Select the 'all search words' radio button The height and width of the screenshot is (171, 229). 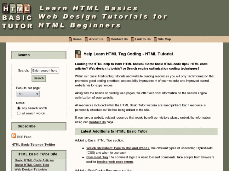19,113
